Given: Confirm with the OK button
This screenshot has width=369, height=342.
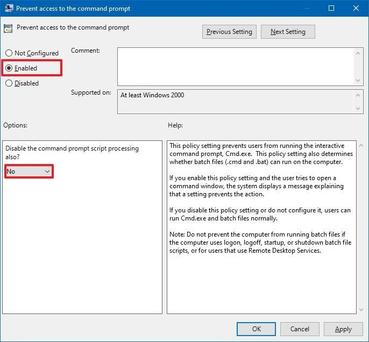Looking at the screenshot, I should pos(256,329).
